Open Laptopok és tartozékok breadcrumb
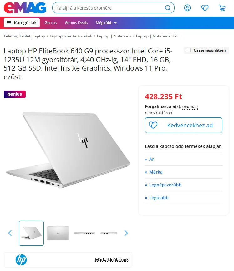Viewport: 234px width, 271px height. coord(71,36)
